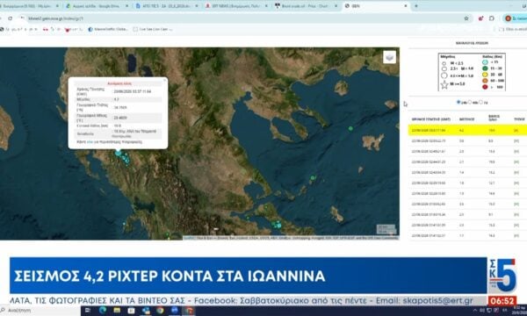Image resolution: width=527 pixels, height=316 pixels.
Task: Sort by the ΒΑΘΟΣ (km) column header
Action: (x=494, y=118)
